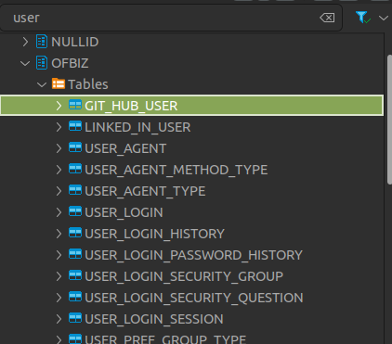The image size is (392, 344).
Task: Select the NULLID schema label
Action: tap(75, 42)
